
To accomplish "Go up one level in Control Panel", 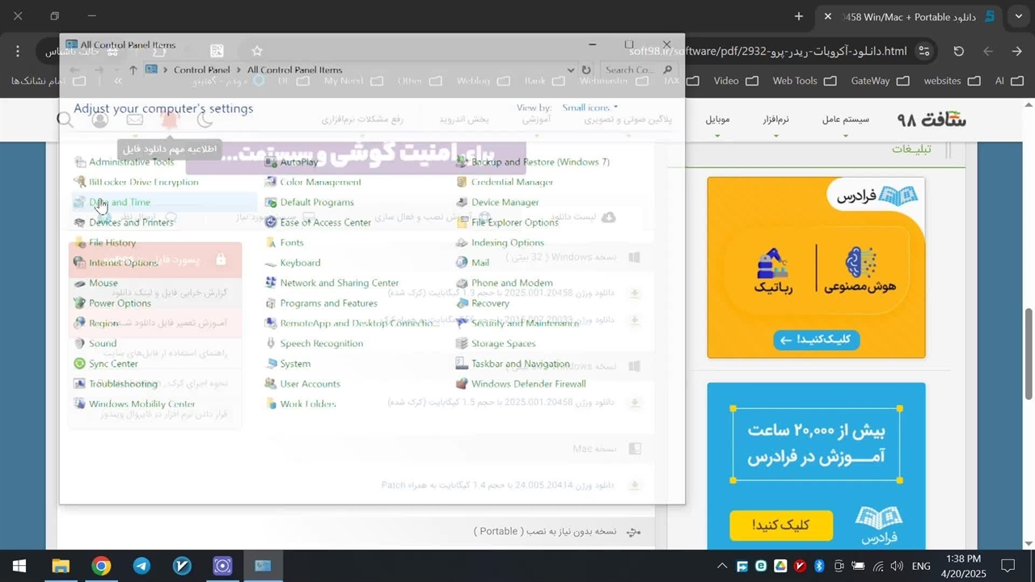I will [x=133, y=70].
